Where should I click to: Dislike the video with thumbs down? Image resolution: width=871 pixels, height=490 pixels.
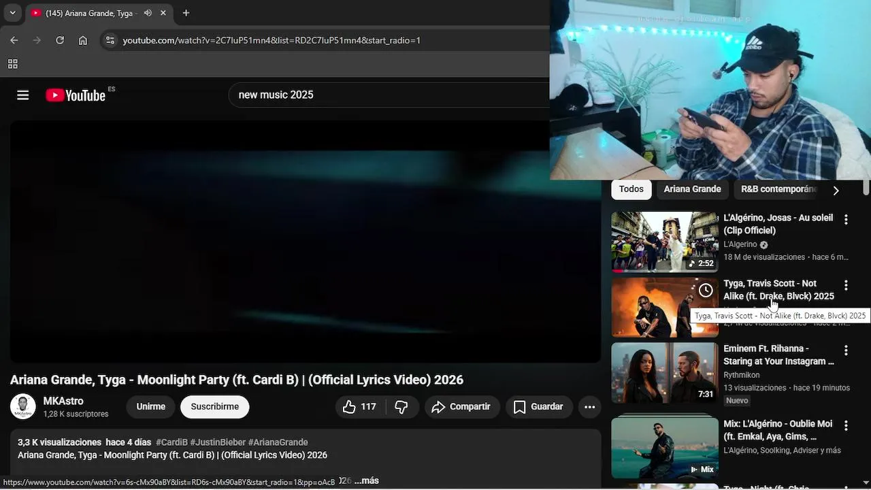pyautogui.click(x=401, y=406)
